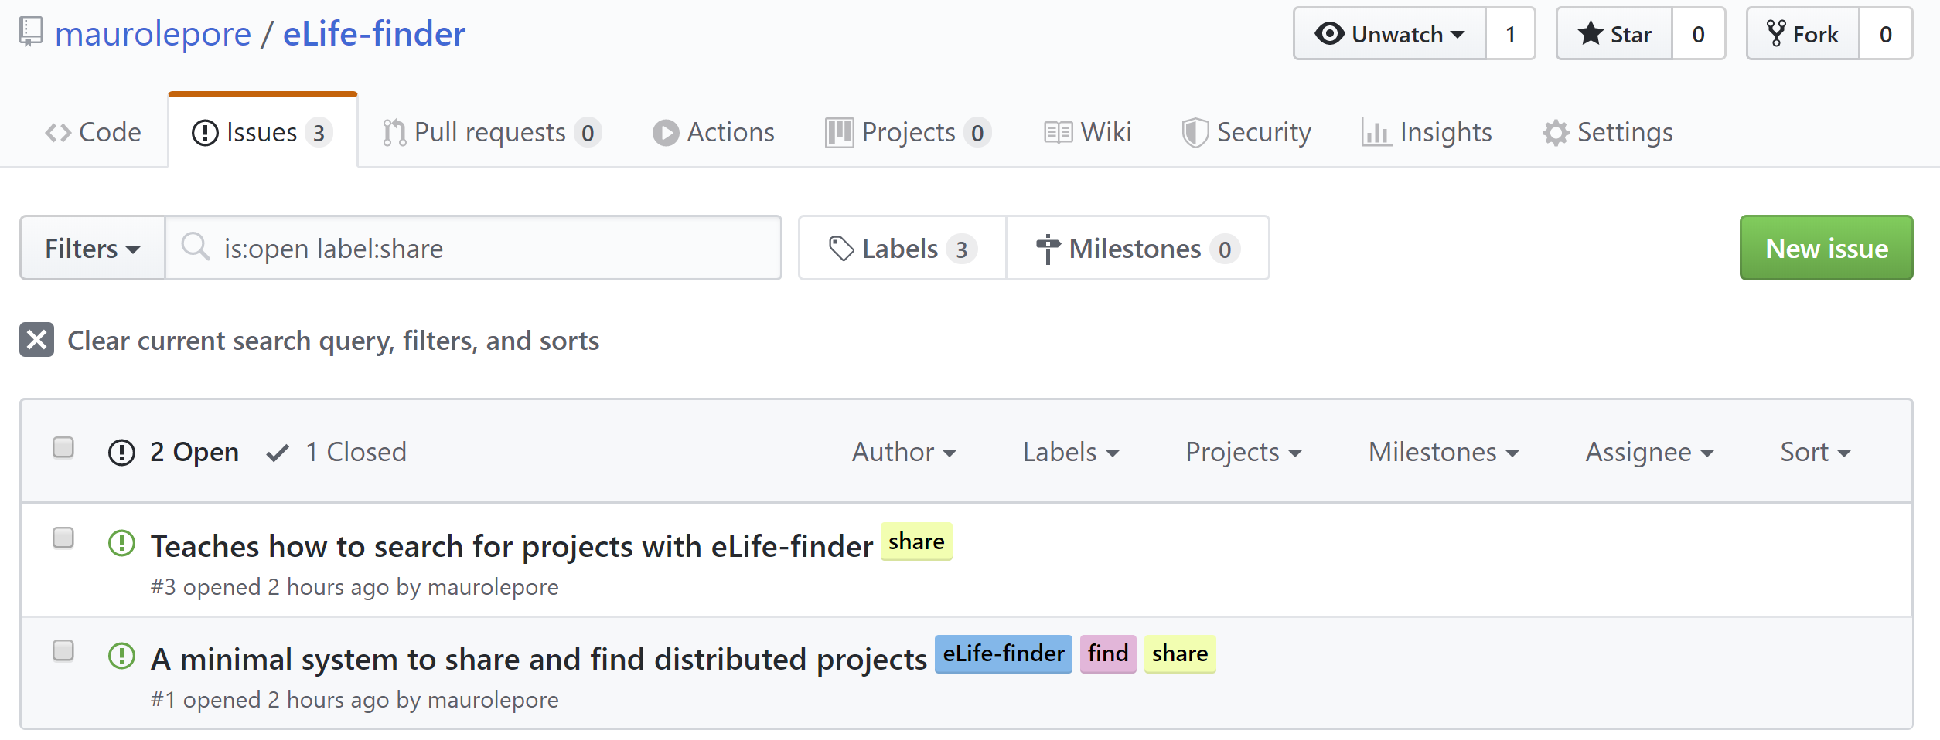Check the box for 'A minimal system' issue

63,650
